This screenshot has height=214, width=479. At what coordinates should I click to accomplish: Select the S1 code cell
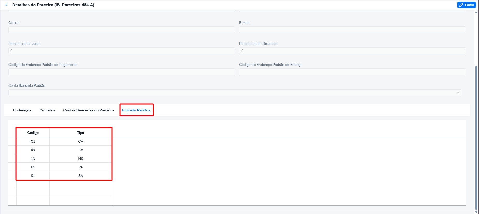pyautogui.click(x=33, y=176)
